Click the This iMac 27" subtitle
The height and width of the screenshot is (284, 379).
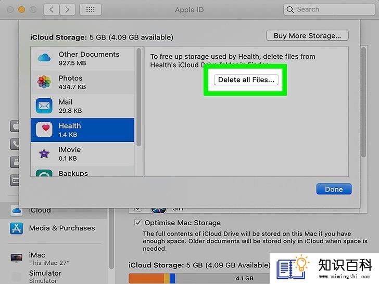coord(49,263)
